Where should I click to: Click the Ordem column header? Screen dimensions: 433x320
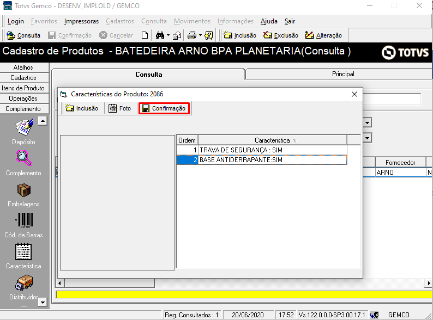(x=187, y=140)
